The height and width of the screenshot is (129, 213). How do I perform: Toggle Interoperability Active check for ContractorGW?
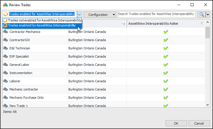pyautogui.click(x=166, y=40)
